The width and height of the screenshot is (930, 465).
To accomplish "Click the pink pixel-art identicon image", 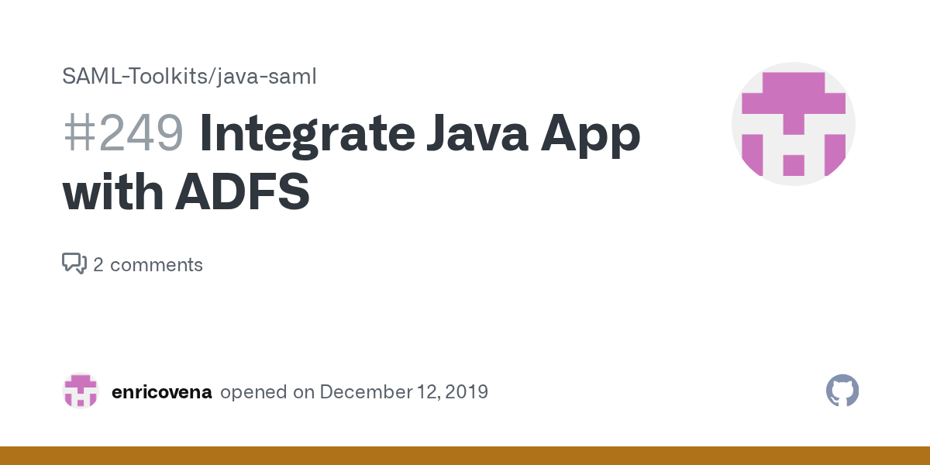I will click(x=794, y=124).
